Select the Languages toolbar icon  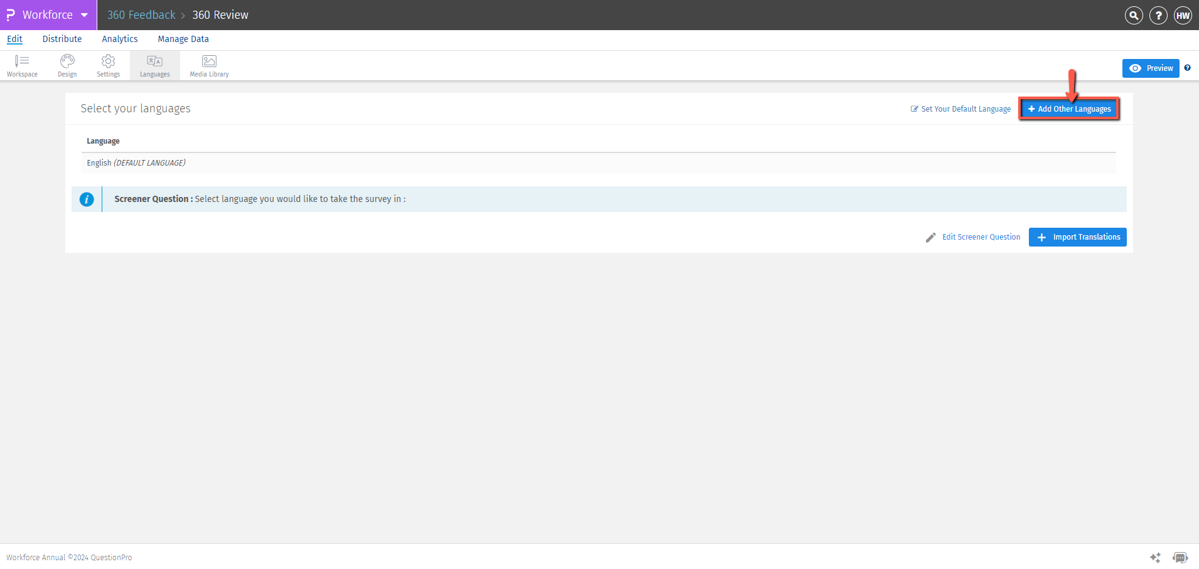(155, 65)
